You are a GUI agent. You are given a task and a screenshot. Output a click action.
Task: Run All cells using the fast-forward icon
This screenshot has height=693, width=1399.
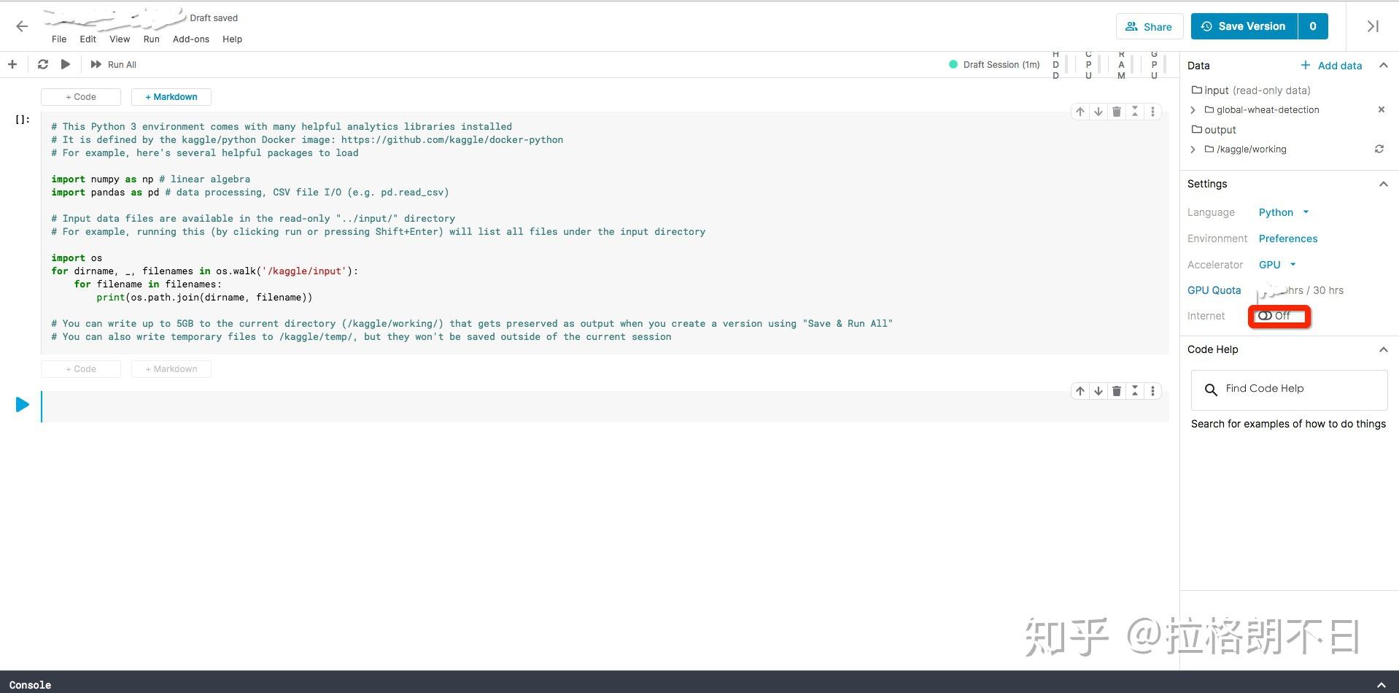pyautogui.click(x=96, y=64)
